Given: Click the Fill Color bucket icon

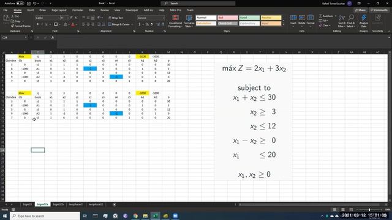Looking at the screenshot, I should pos(66,24).
